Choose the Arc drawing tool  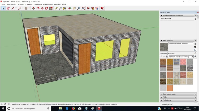[x=20, y=8]
